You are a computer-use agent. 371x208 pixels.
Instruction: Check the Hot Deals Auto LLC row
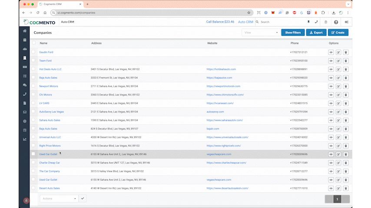pos(33,69)
